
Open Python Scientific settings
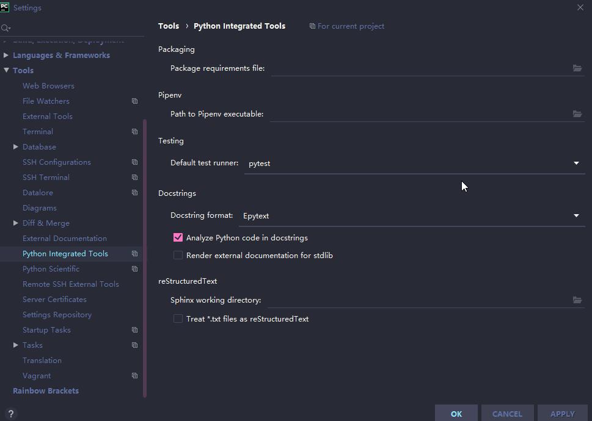51,269
